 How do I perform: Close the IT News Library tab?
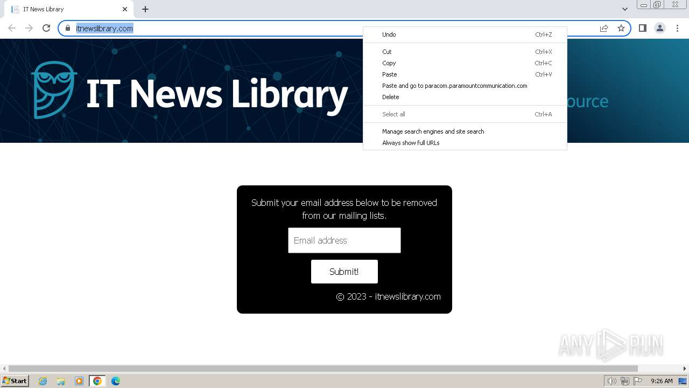[125, 9]
